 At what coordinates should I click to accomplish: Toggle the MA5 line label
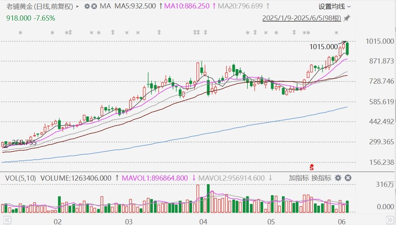pyautogui.click(x=133, y=6)
